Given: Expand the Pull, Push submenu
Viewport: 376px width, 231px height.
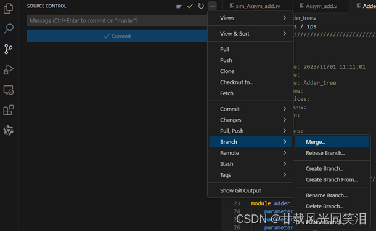Looking at the screenshot, I should point(250,131).
